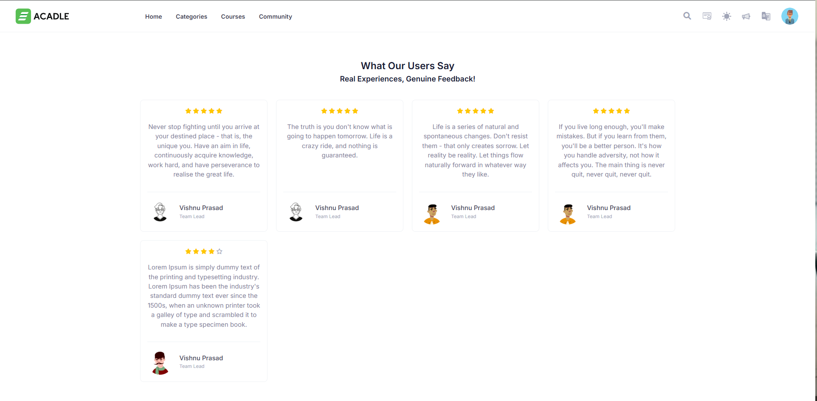Click the 'What Our Users Say' heading
Screen dimensions: 817x401
click(408, 66)
